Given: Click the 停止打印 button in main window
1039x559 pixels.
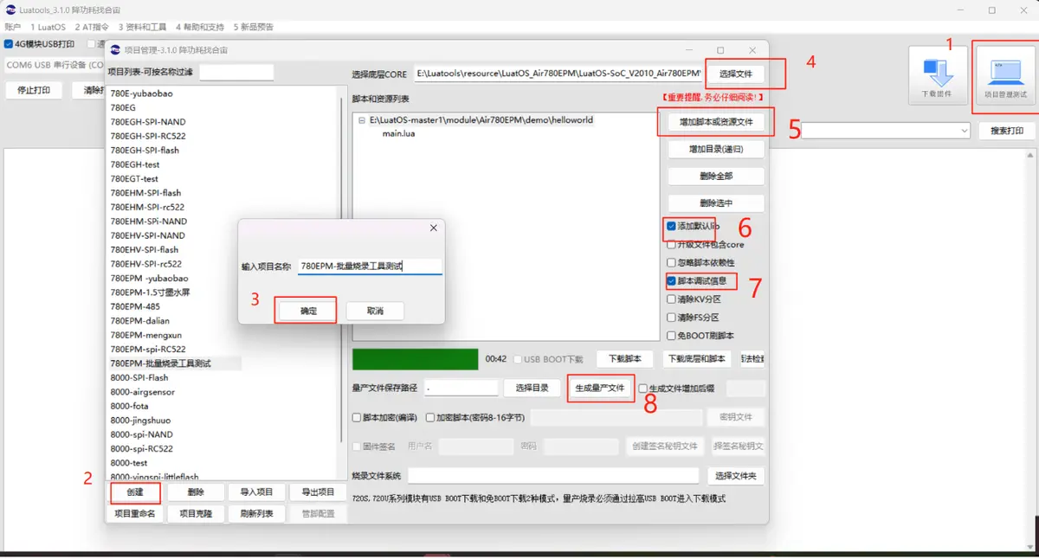Looking at the screenshot, I should click(x=34, y=90).
